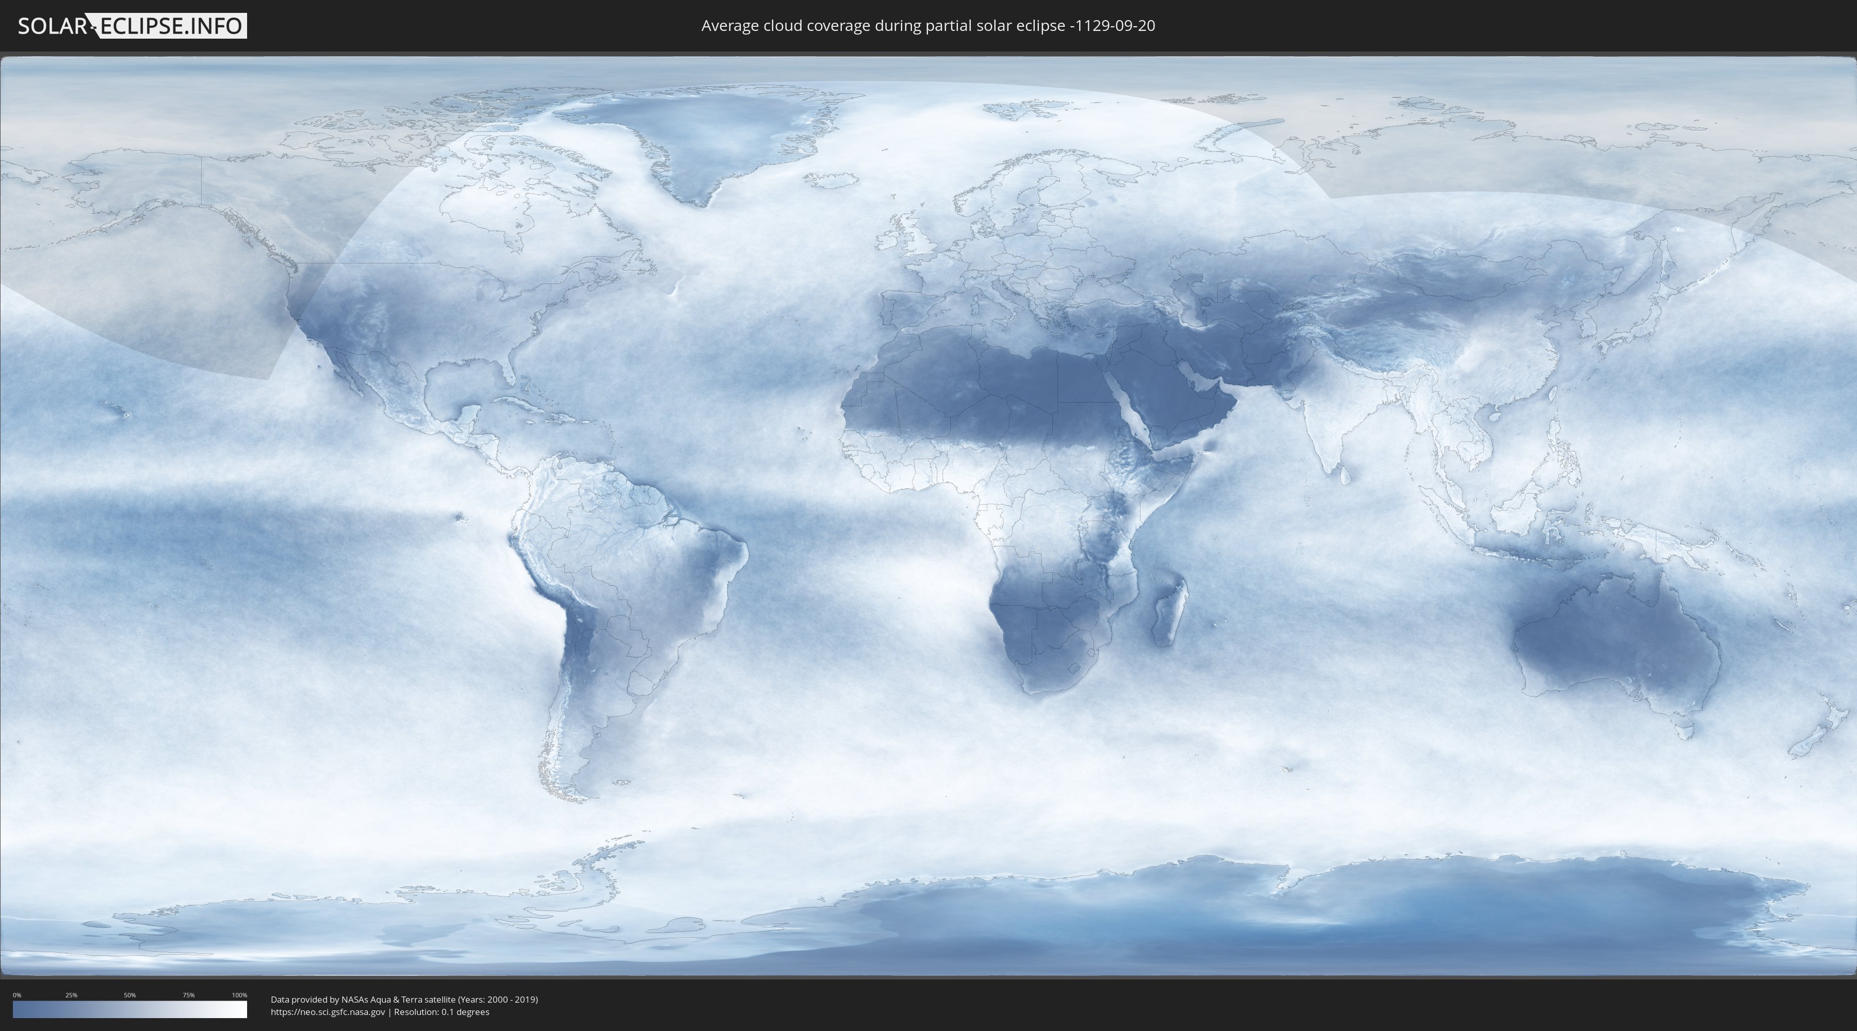Click the map title text 'Average cloud coverage during partial solar eclipse -1129-09-20'

pyautogui.click(x=928, y=26)
